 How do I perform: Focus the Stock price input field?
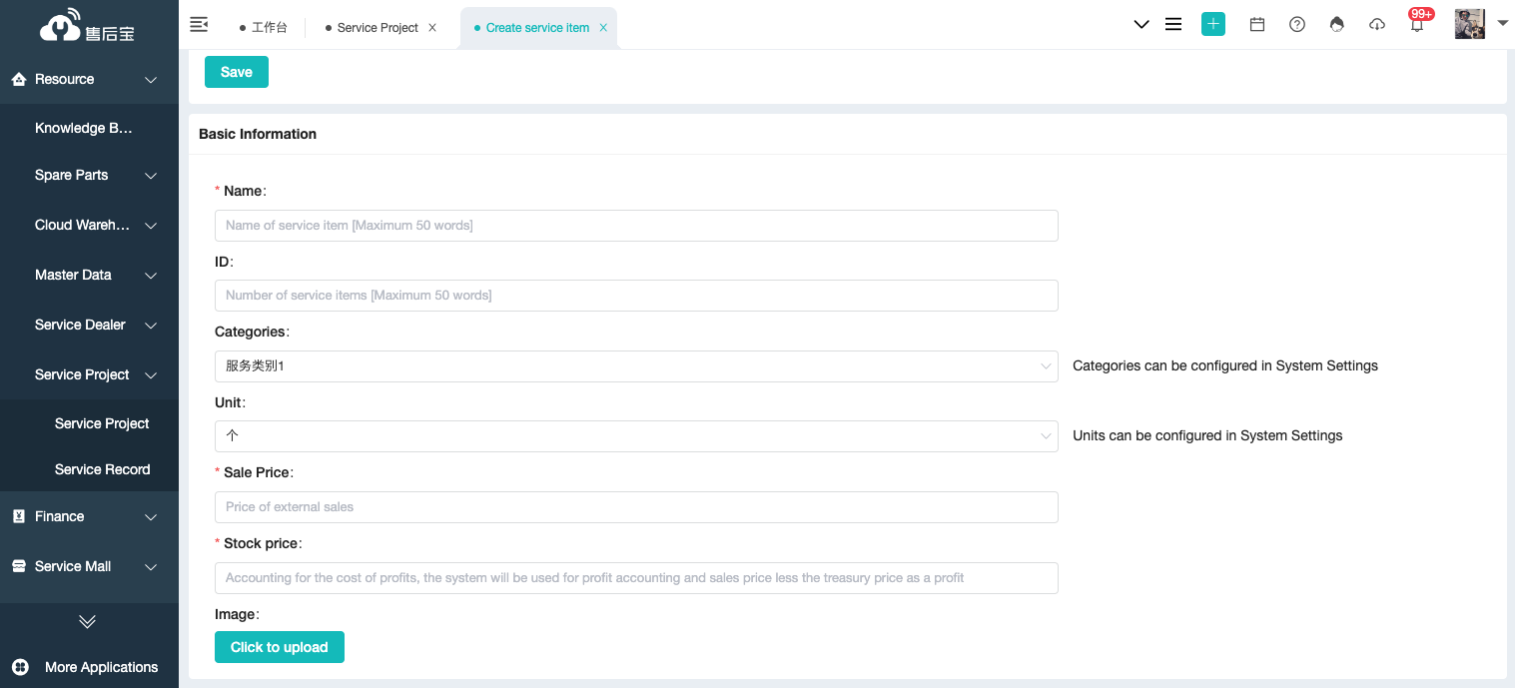(636, 578)
